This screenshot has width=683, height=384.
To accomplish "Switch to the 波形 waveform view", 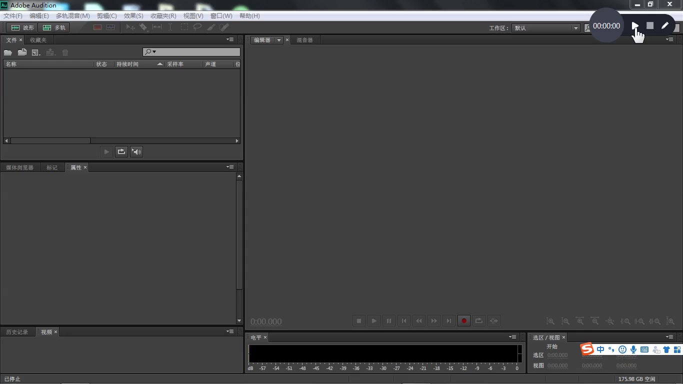I will 22,27.
